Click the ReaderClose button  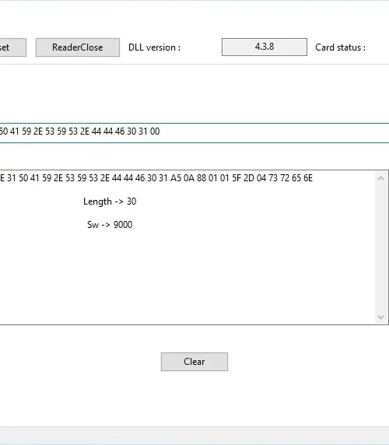tap(78, 47)
